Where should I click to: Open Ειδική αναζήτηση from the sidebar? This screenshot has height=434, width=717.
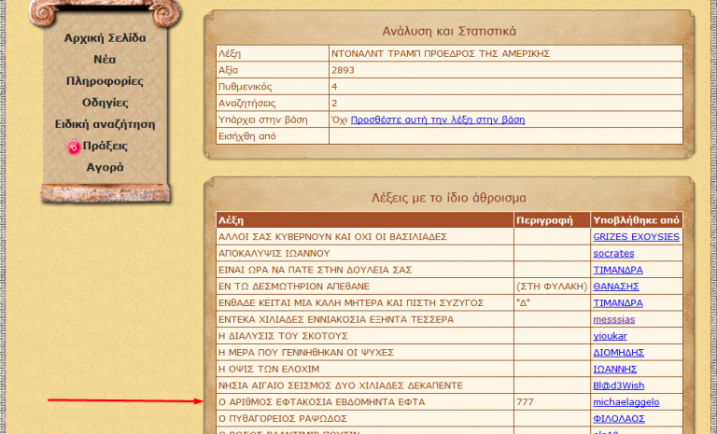pos(105,124)
